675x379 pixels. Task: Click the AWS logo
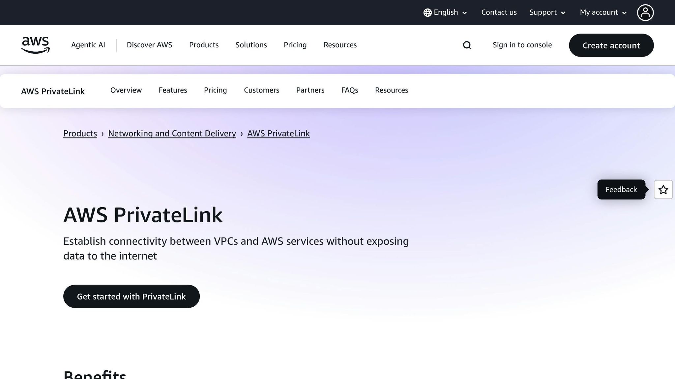click(x=35, y=45)
